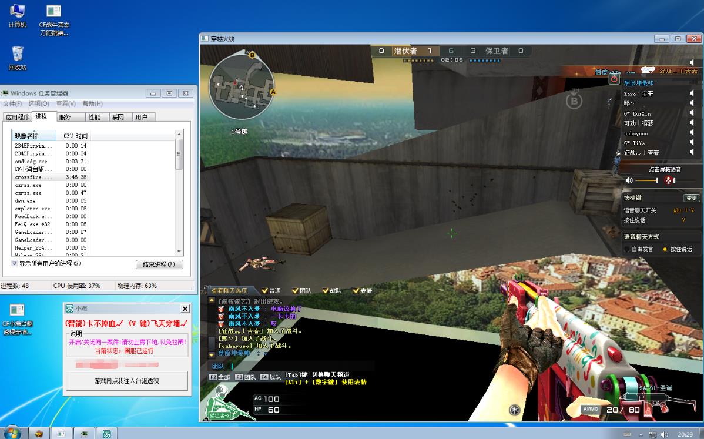Viewport: 704px width, 439px height.
Task: Open the 帮助(H) menu
Action: pos(92,103)
